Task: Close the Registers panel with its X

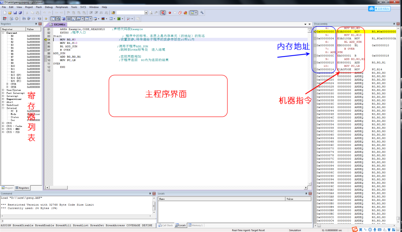Action: (x=40, y=24)
